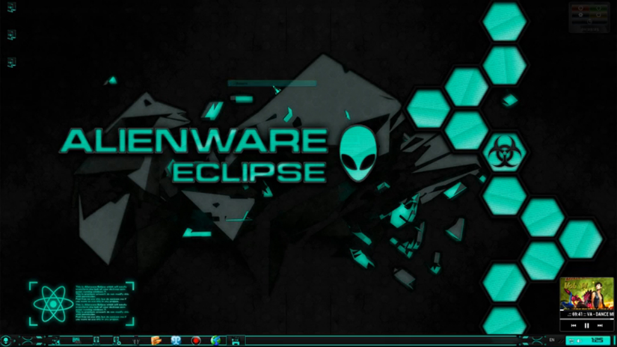Click the music widget progress bar
The height and width of the screenshot is (347, 617).
[x=587, y=319]
